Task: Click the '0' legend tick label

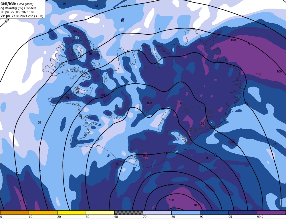Action: (1, 217)
